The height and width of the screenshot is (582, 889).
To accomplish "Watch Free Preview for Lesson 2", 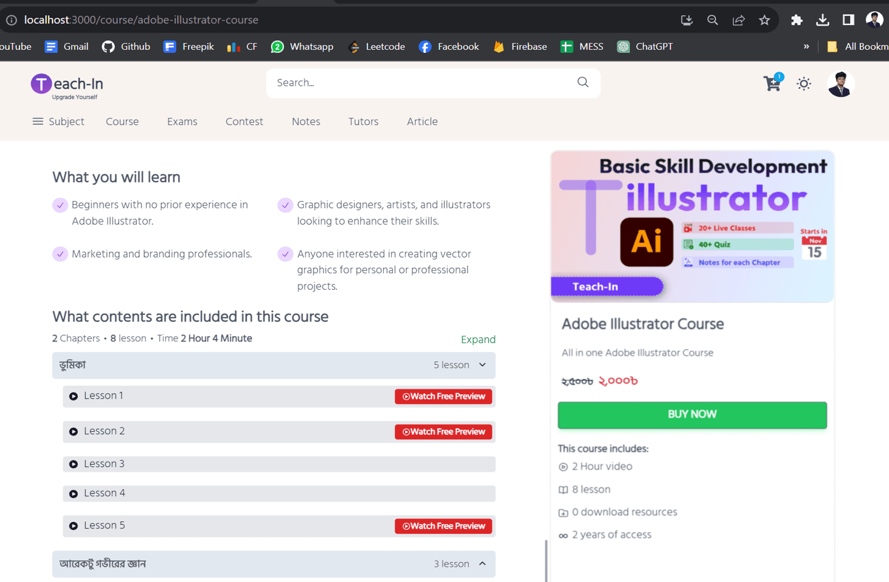I will (443, 432).
